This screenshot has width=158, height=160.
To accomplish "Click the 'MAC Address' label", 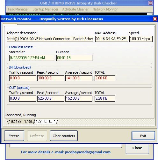I will (x=105, y=33).
